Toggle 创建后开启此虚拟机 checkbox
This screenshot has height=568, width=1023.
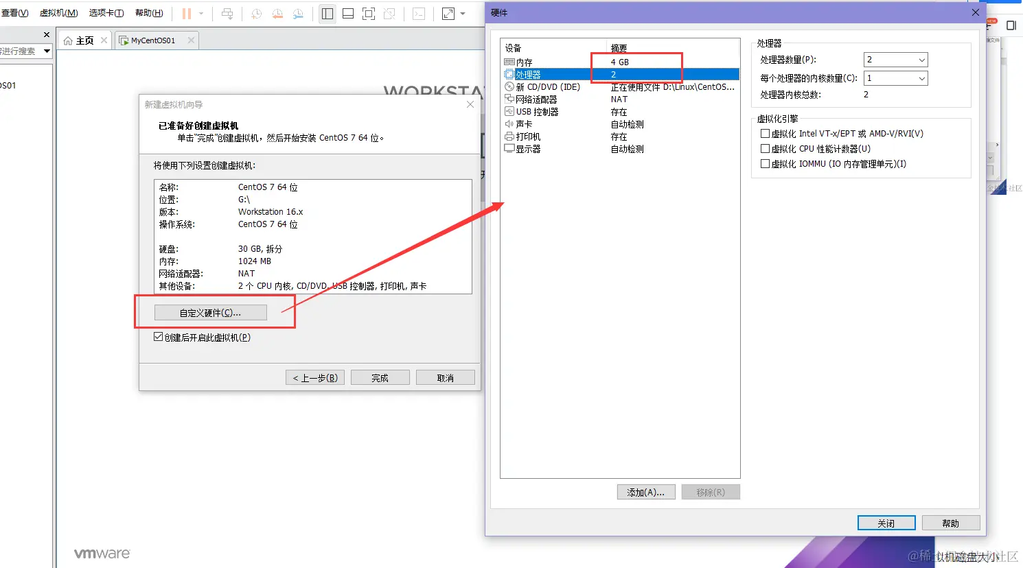[x=159, y=337]
